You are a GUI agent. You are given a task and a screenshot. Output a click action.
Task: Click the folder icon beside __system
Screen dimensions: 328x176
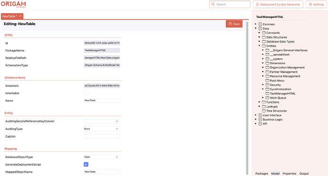tap(267, 59)
